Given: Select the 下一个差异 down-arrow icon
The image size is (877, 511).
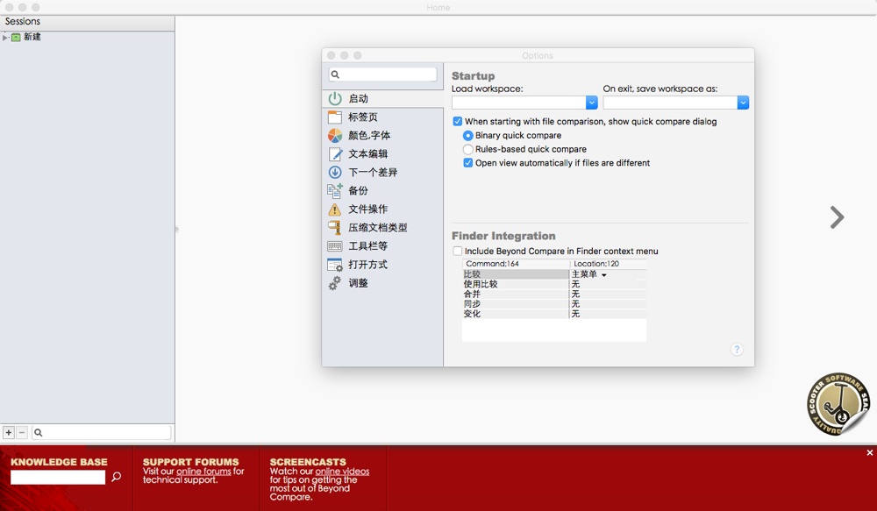Looking at the screenshot, I should [335, 173].
